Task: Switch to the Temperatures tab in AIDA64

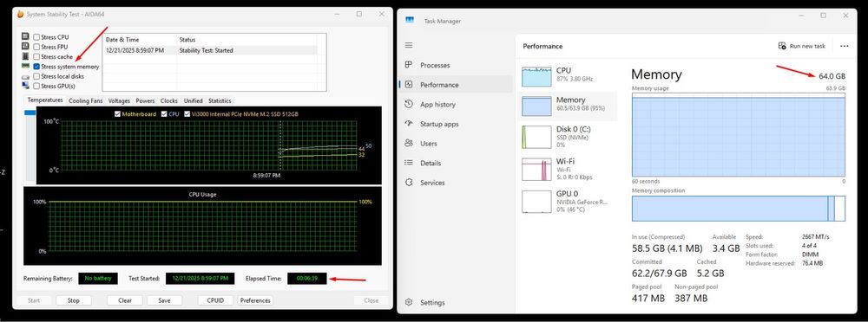Action: point(45,100)
